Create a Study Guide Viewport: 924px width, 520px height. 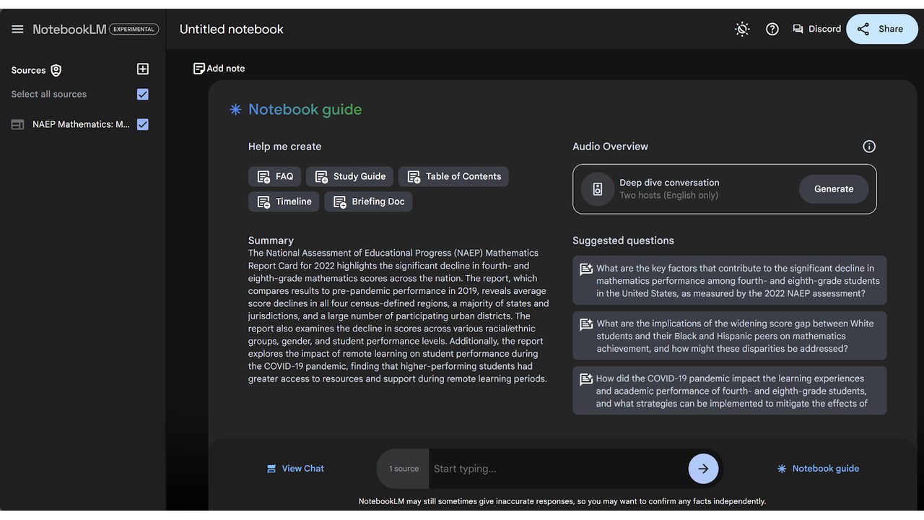click(350, 176)
